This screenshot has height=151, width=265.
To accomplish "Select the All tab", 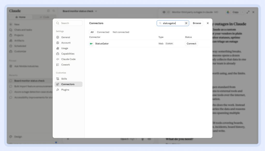I will pyautogui.click(x=92, y=32).
